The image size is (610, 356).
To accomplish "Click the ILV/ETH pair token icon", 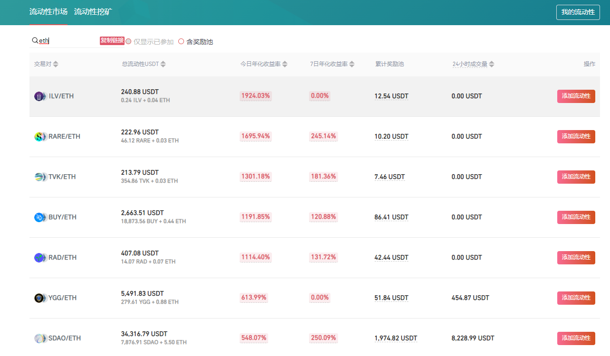I will pos(40,96).
